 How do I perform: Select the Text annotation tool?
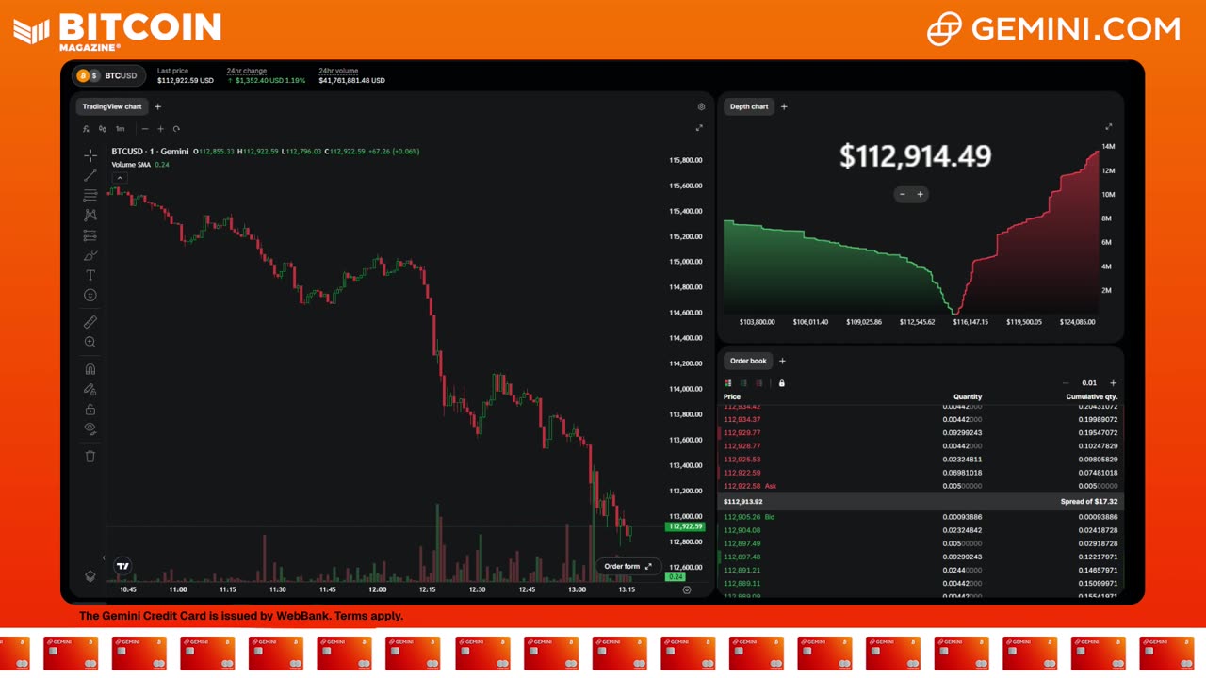(90, 275)
